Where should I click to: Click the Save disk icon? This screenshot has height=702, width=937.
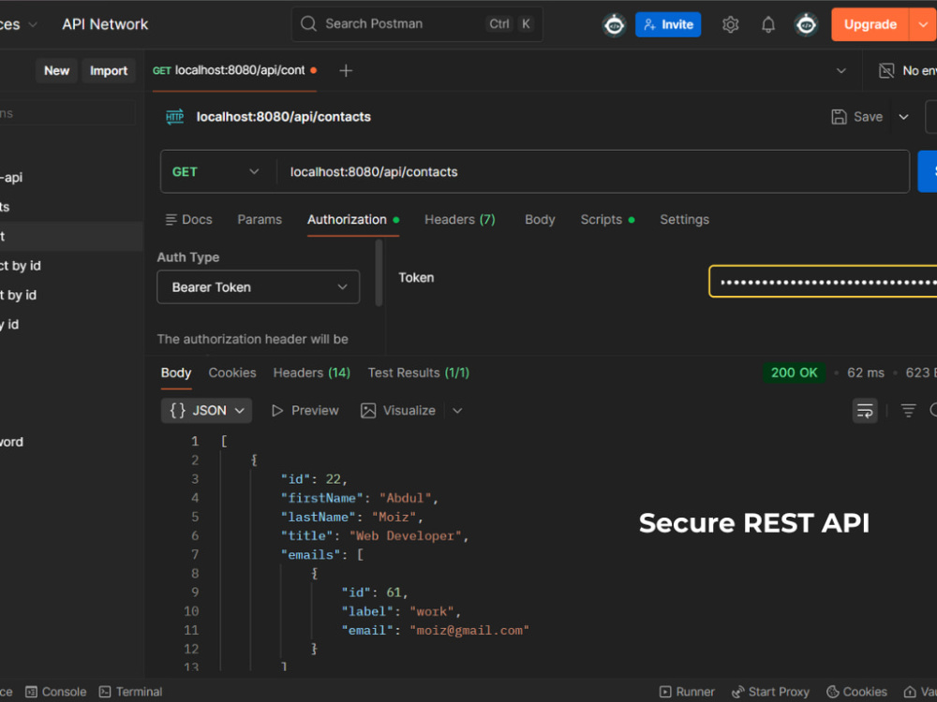tap(839, 117)
